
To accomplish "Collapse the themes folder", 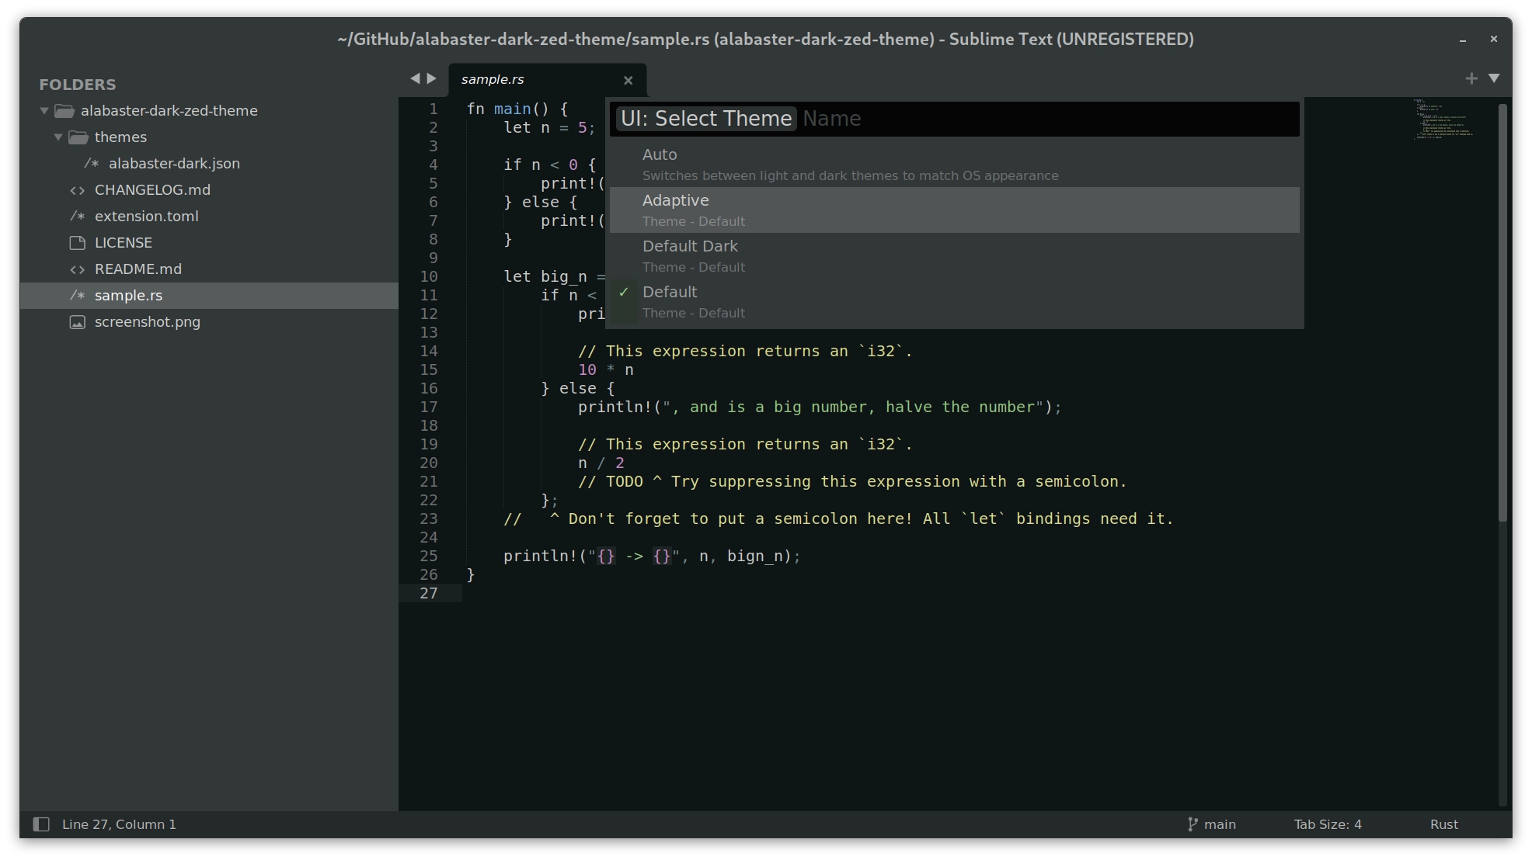I will 58,137.
